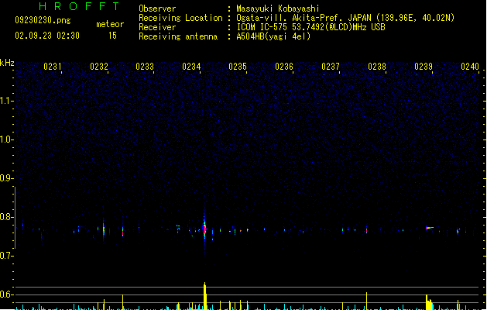Click the 0239 time marker
Image resolution: width=487 pixels, height=310 pixels.
pyautogui.click(x=424, y=67)
